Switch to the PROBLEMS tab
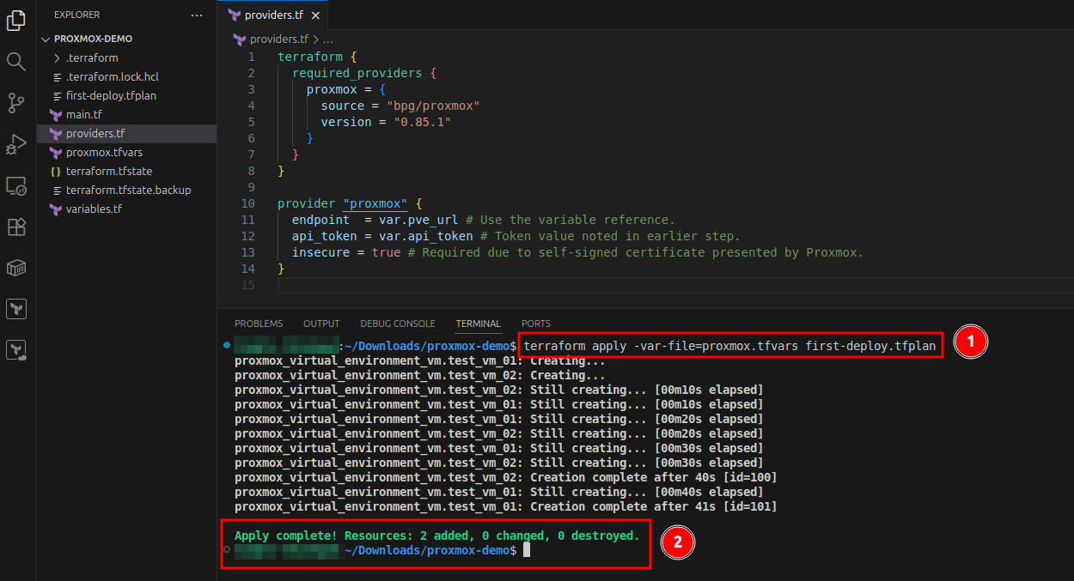 pos(258,324)
